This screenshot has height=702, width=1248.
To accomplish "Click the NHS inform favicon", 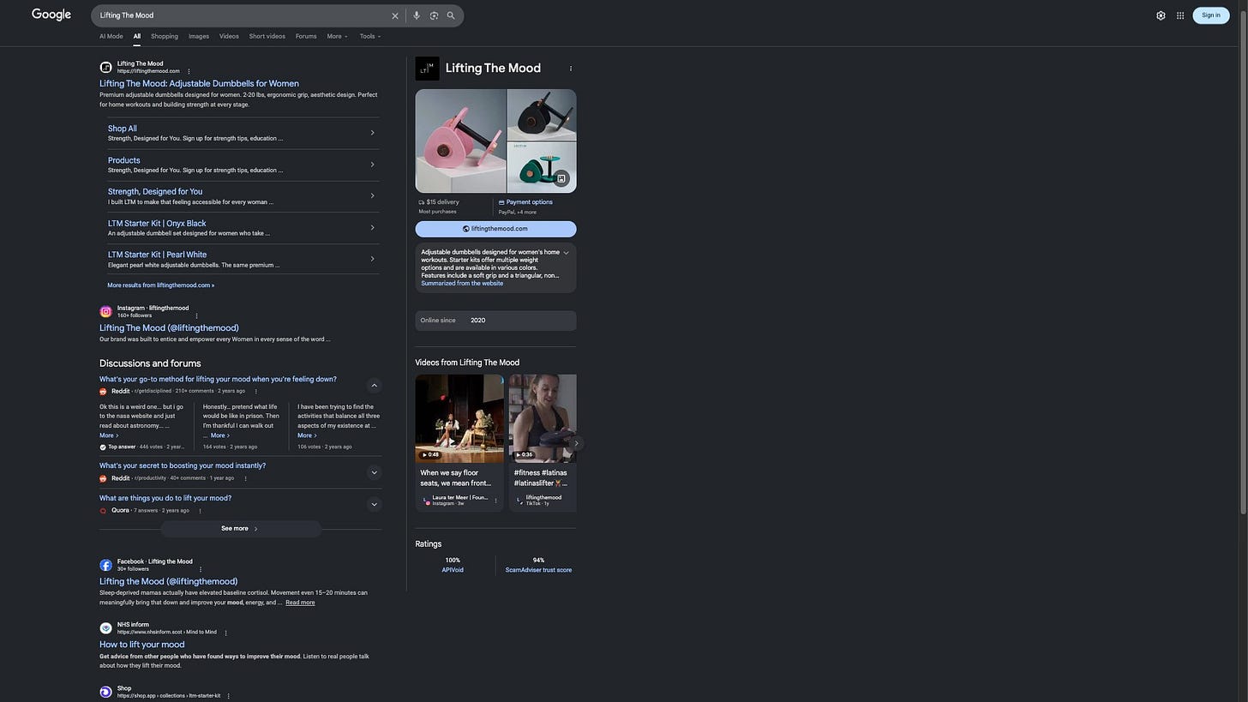I will coord(105,628).
